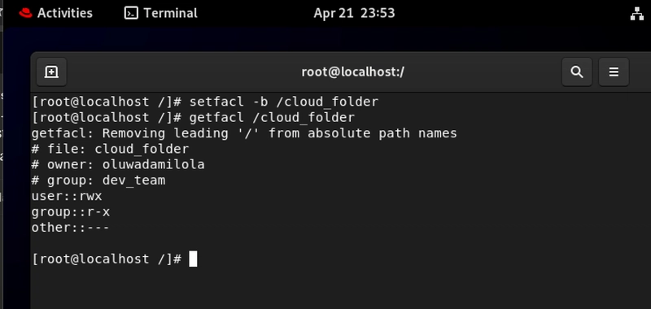Click the file: cloud_folder line
Screen dimensions: 651x309
click(x=110, y=149)
